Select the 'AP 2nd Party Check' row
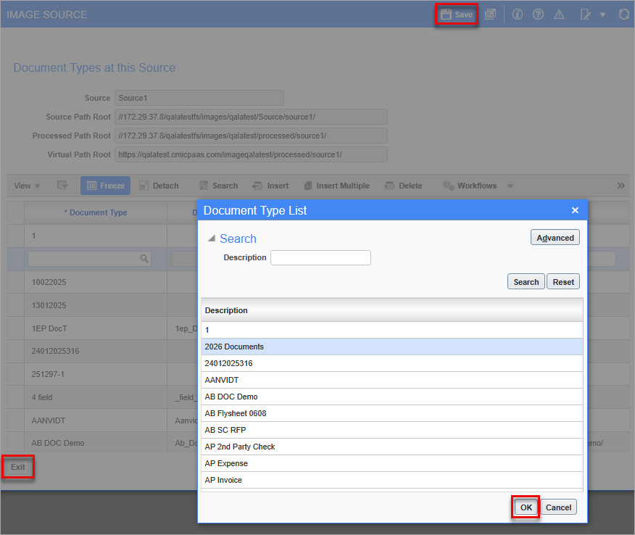The width and height of the screenshot is (635, 535). (392, 447)
